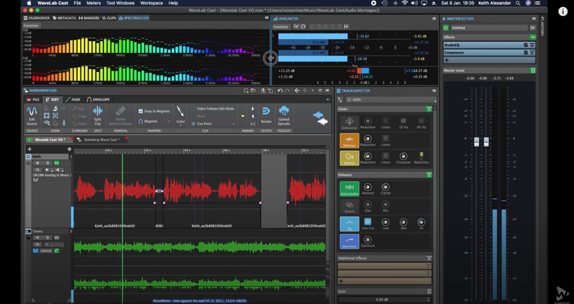Activate the DeHummer in the Clean section
574x304 pixels.
[x=349, y=122]
